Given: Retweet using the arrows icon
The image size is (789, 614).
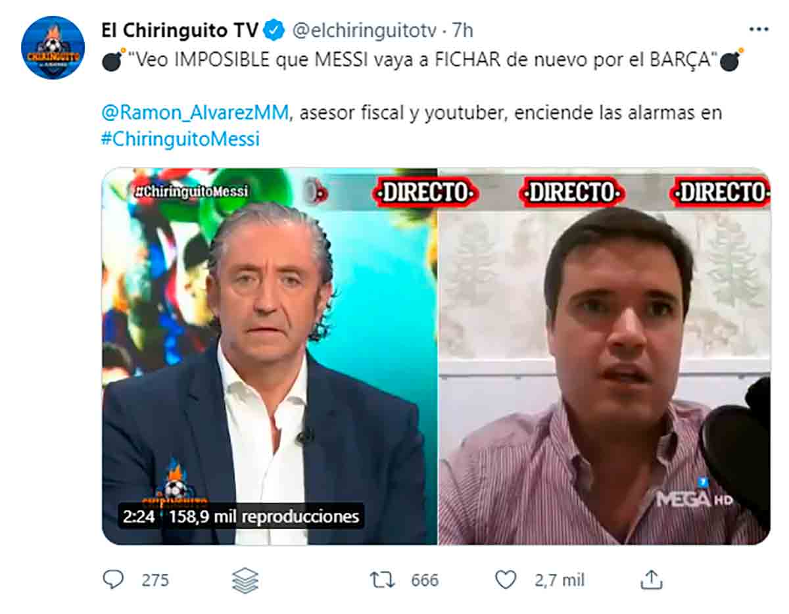Looking at the screenshot, I should click(381, 580).
